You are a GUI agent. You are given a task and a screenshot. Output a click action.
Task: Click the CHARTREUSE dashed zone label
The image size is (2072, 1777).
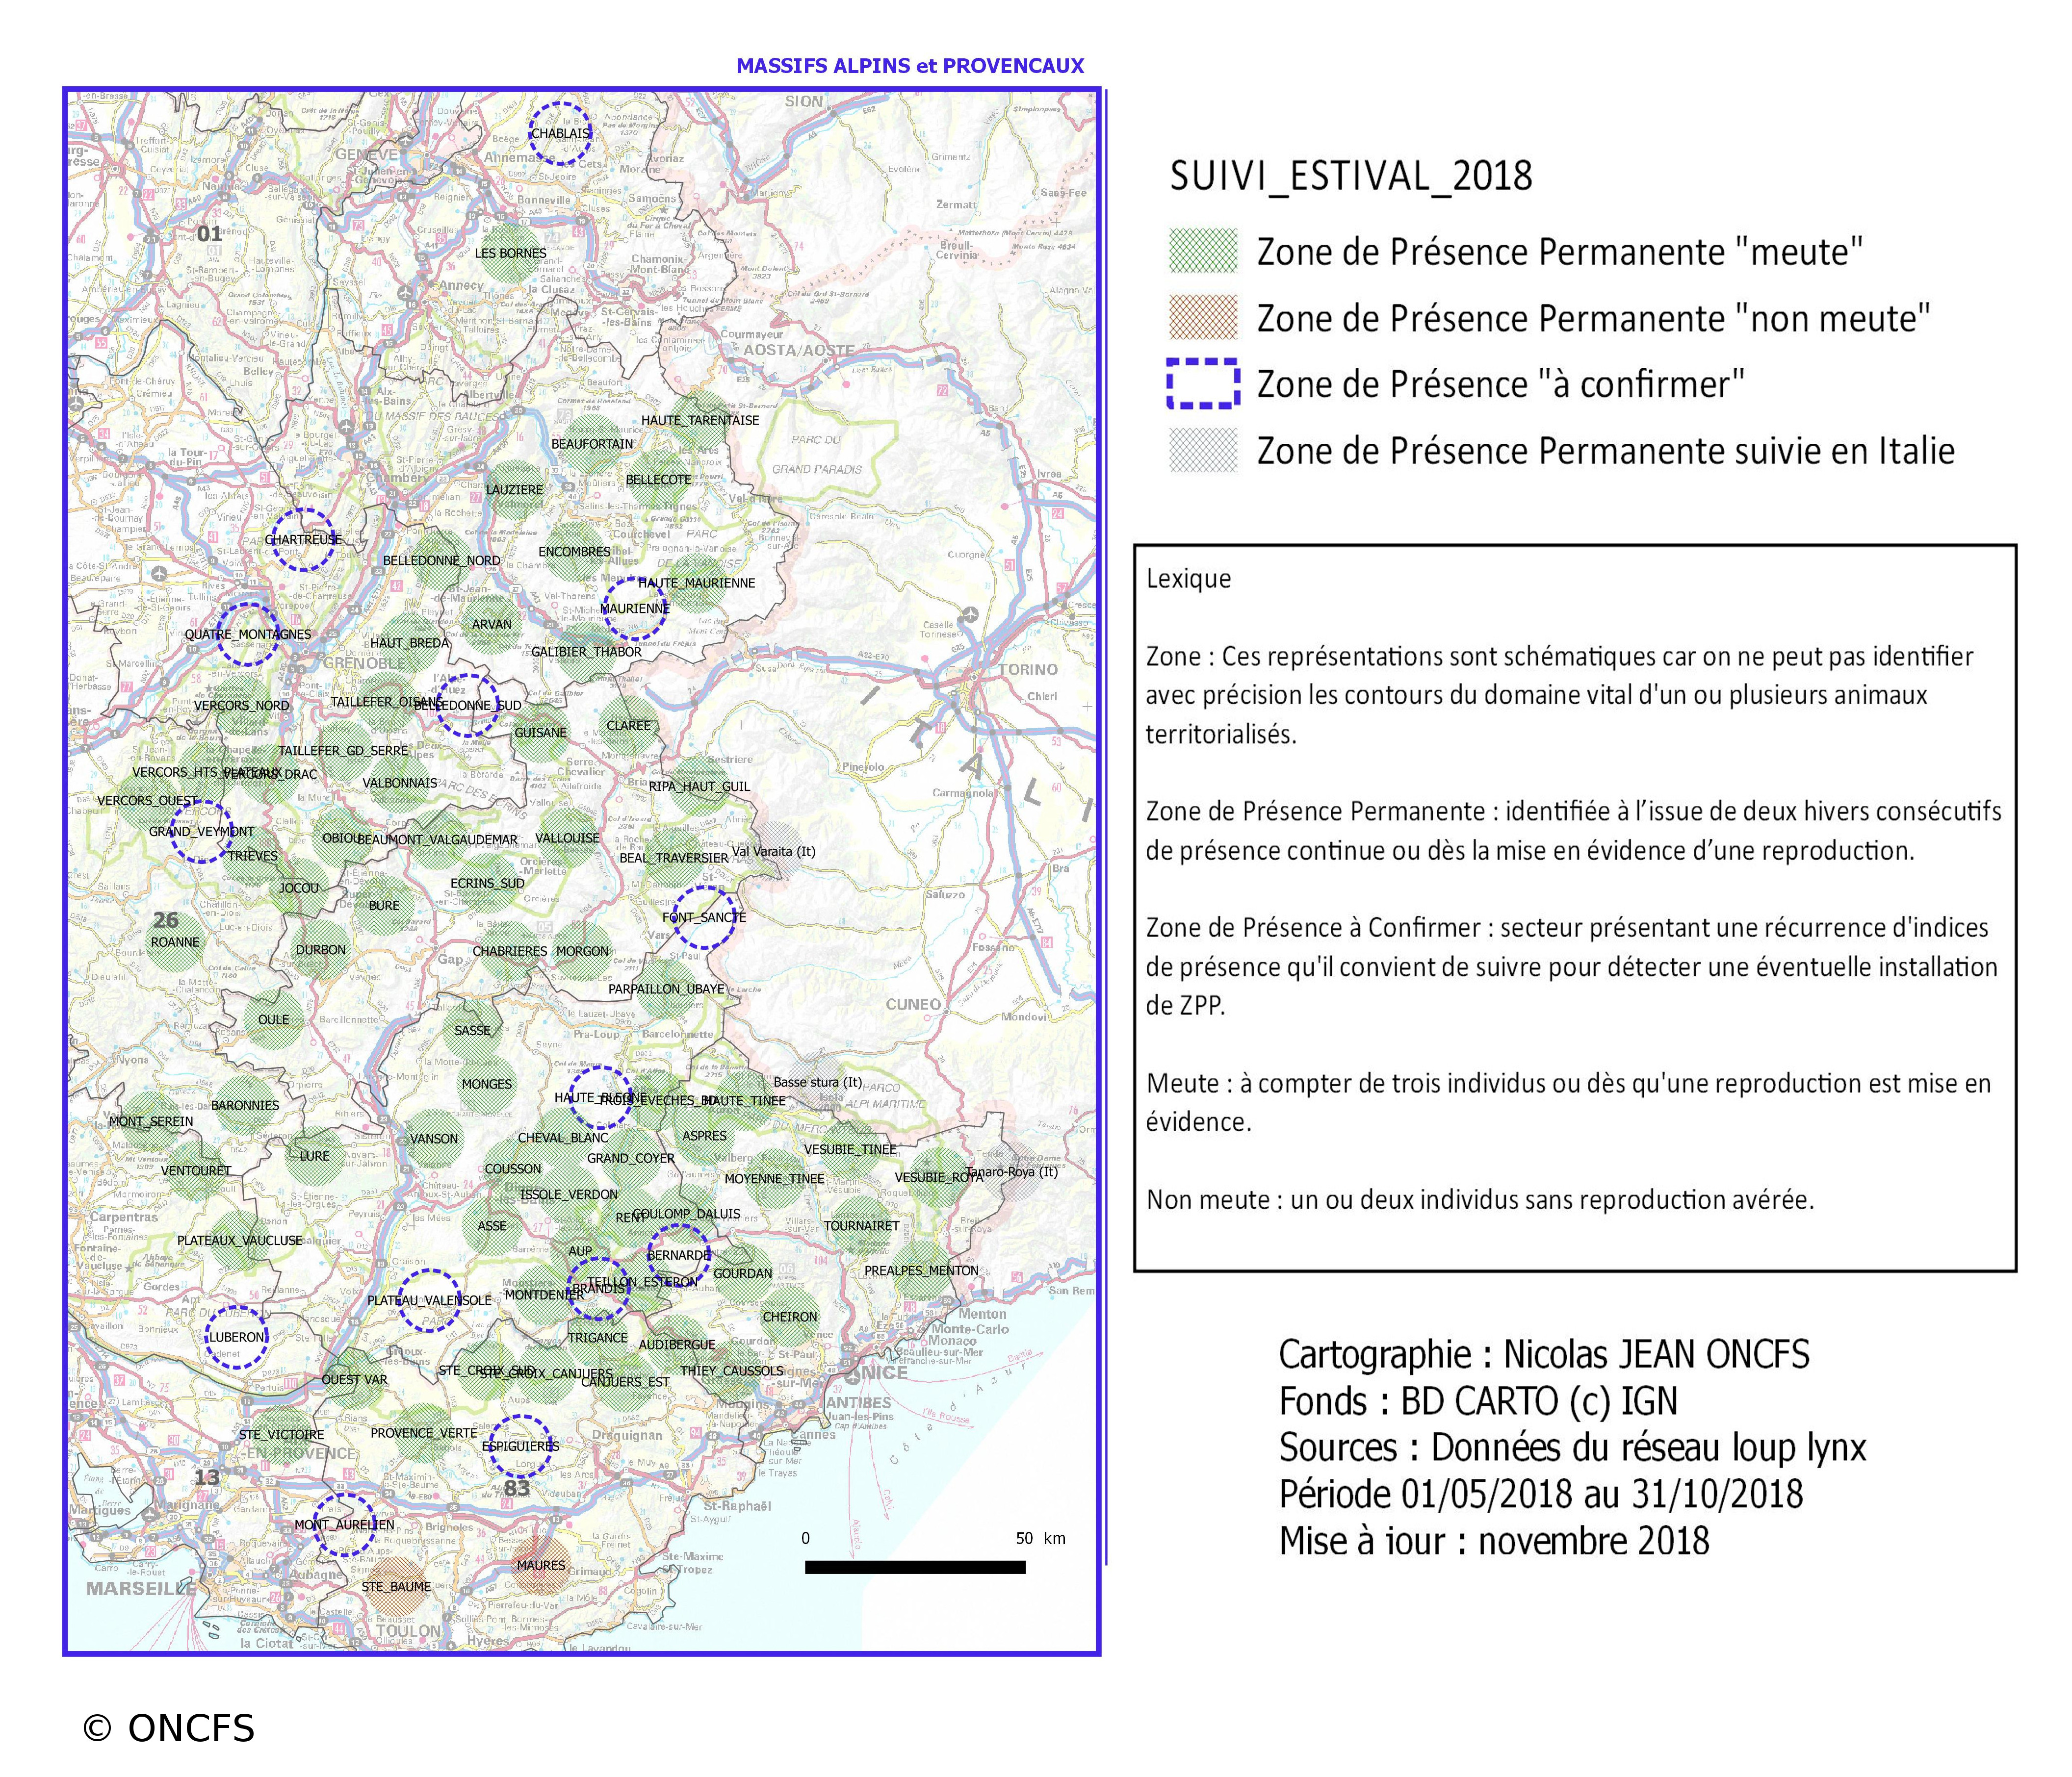(x=303, y=540)
